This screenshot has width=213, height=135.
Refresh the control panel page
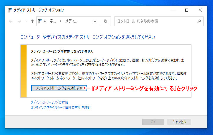(105, 21)
